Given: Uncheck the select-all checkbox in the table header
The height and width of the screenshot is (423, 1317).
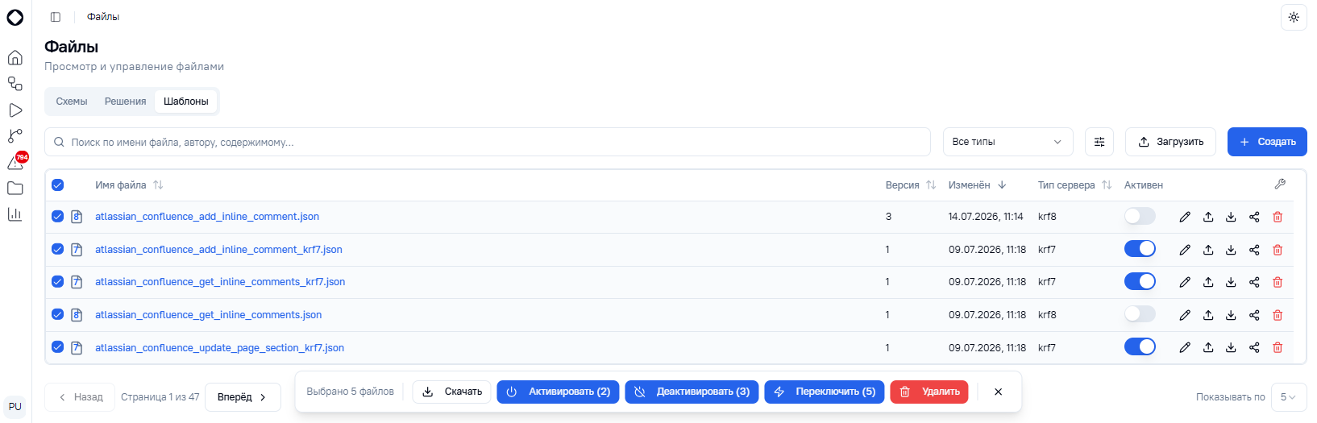Looking at the screenshot, I should 57,185.
